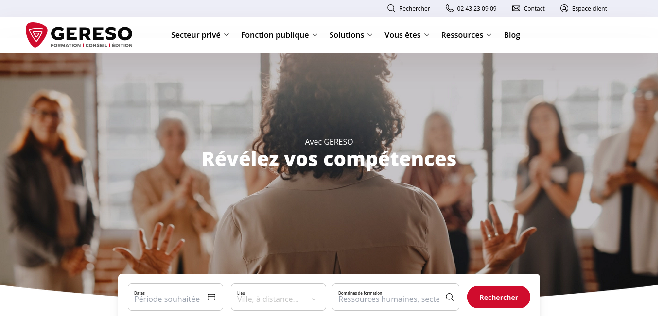
Task: Click the user profile icon for Espace client
Action: [564, 8]
